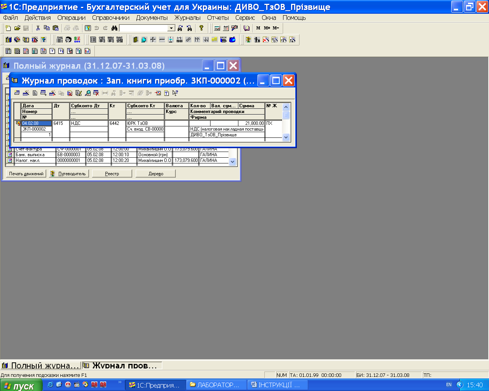Click first icon in Журнал проводок toolbar
This screenshot has height=391, width=489.
17,93
